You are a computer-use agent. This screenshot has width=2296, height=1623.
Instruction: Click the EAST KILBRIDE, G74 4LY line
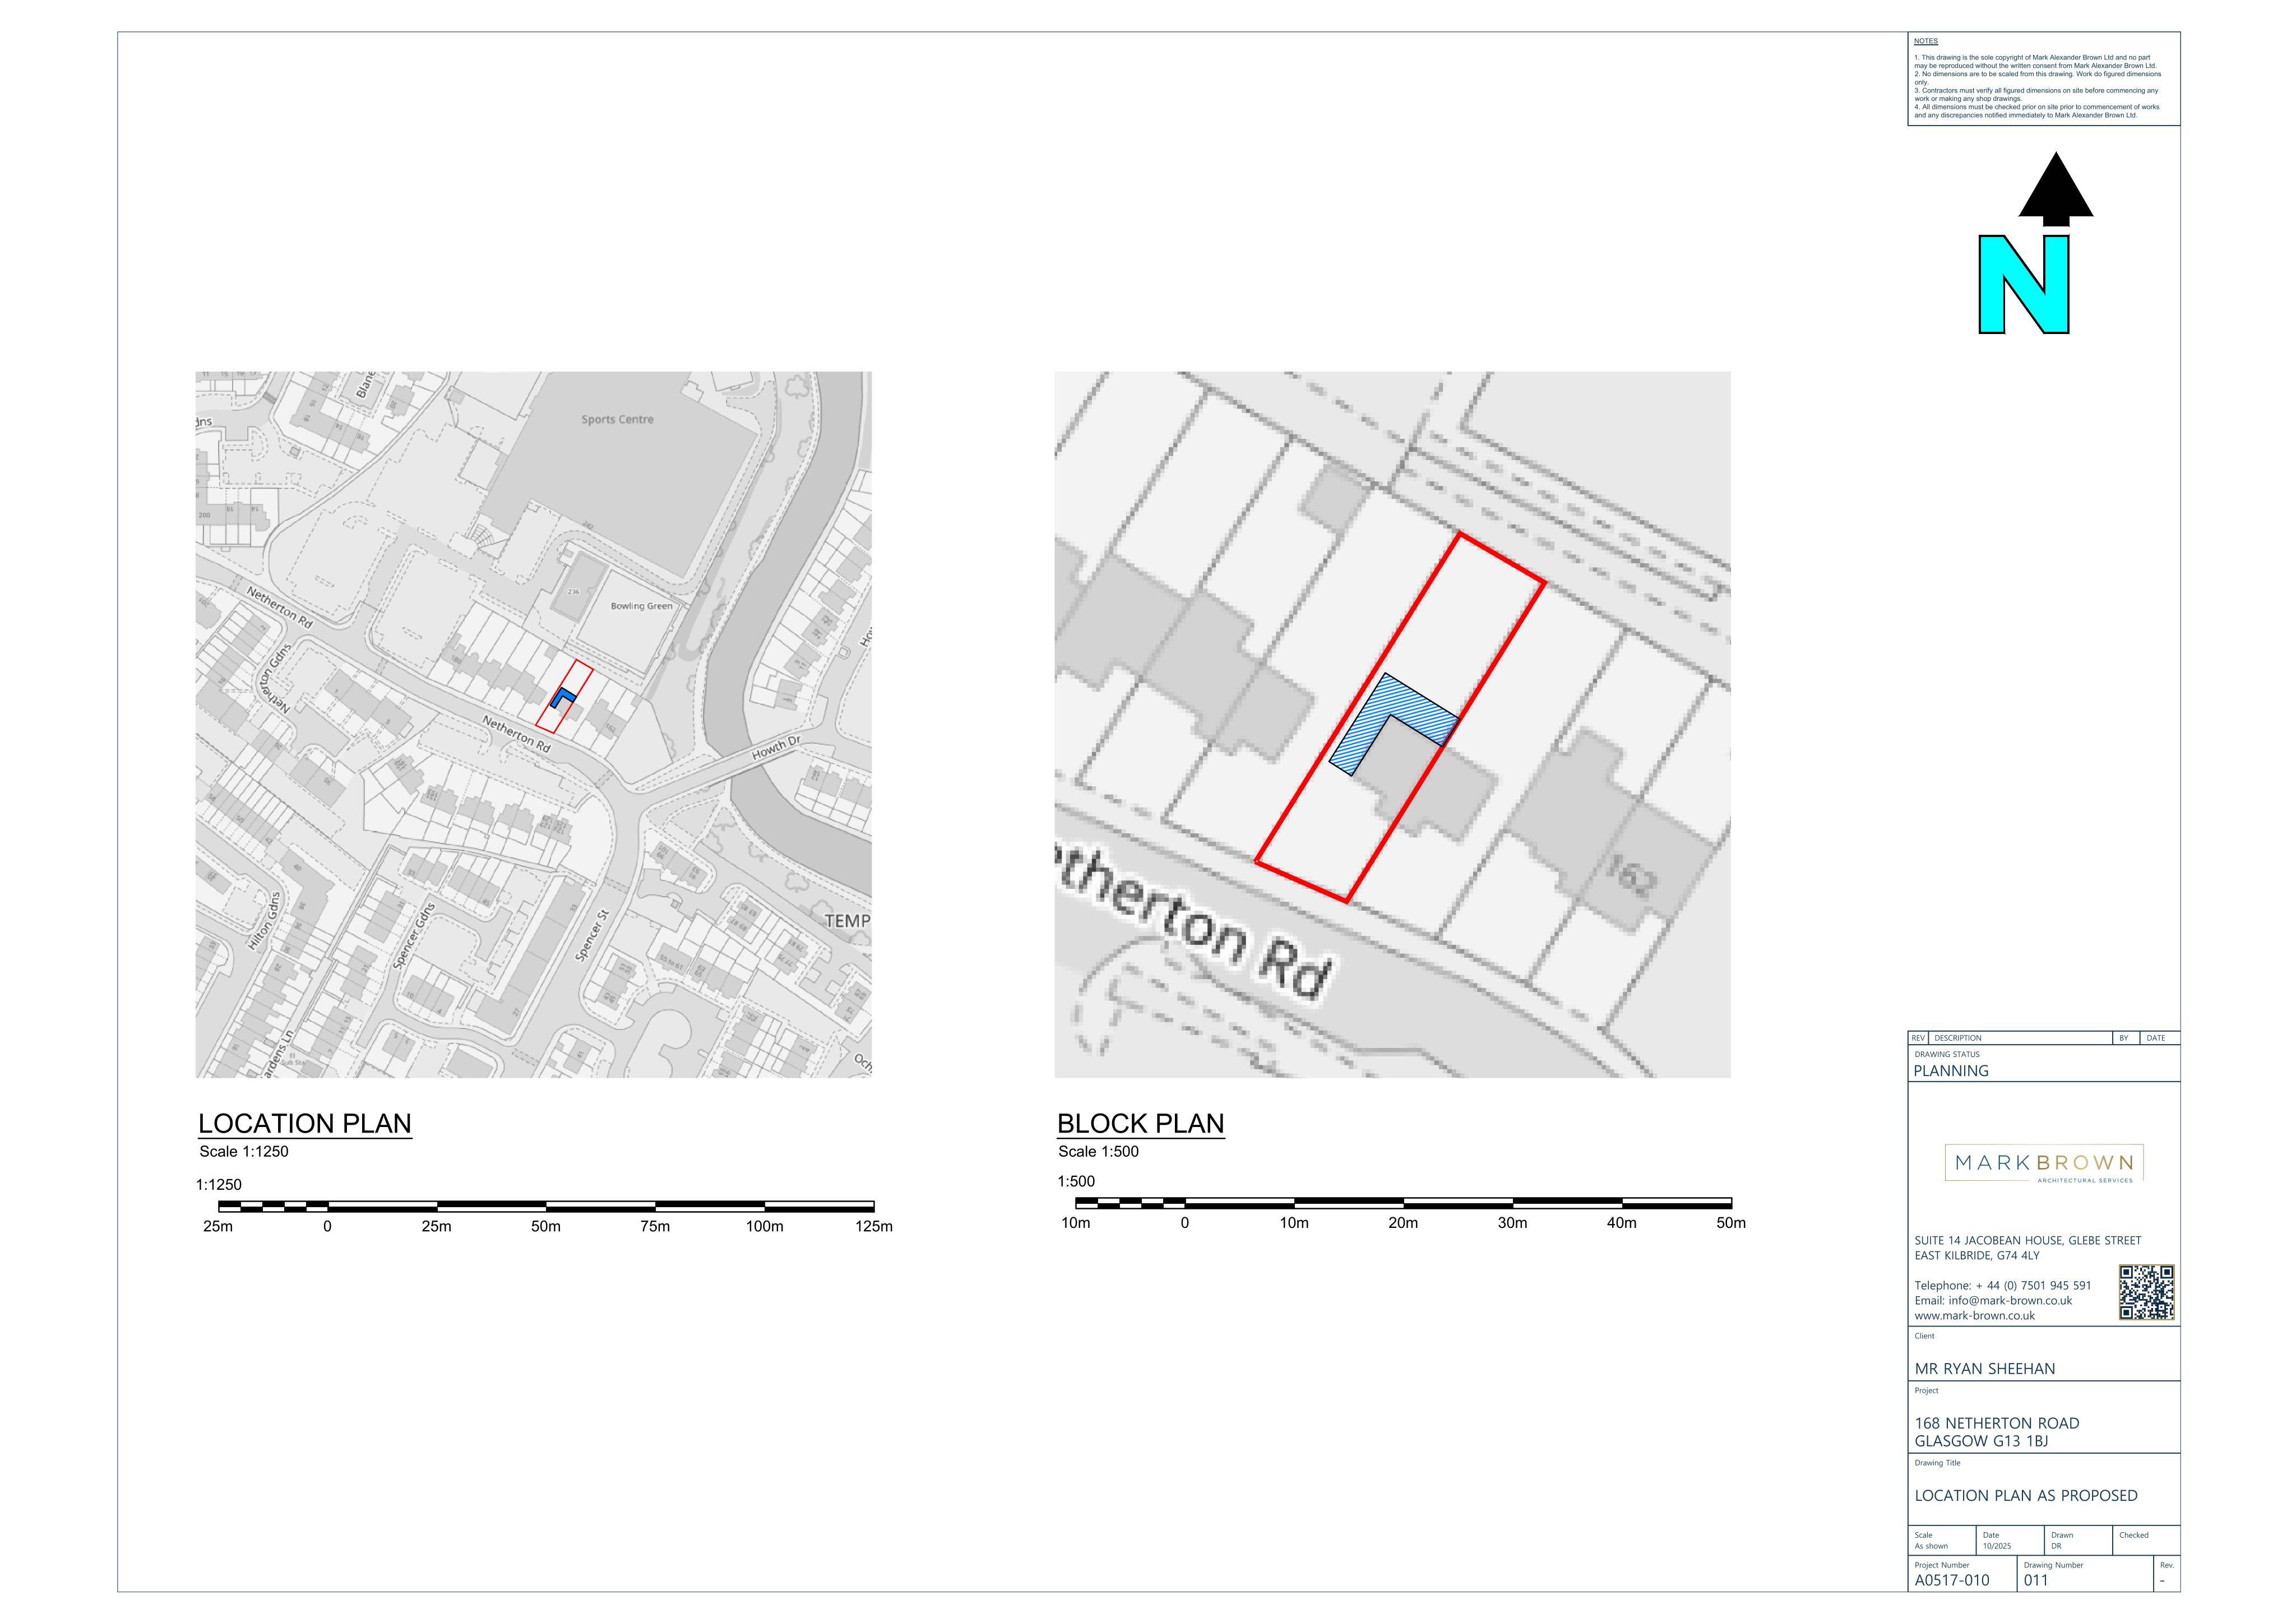(x=1977, y=1256)
